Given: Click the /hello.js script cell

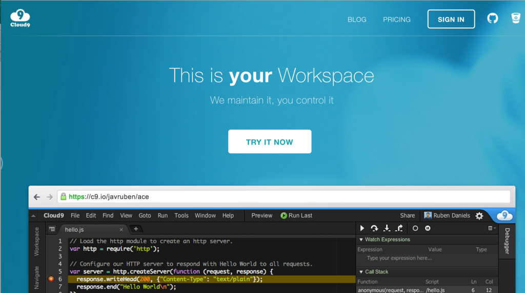Looking at the screenshot, I should click(435, 290).
